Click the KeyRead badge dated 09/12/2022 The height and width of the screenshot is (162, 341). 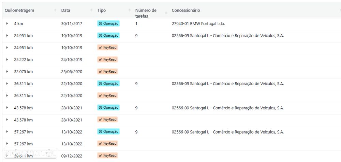click(x=107, y=156)
